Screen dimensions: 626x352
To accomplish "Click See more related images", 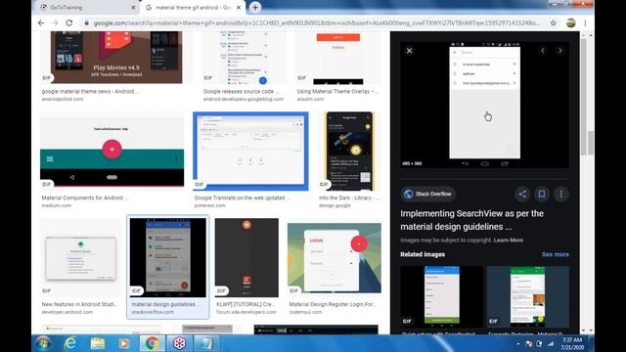I will point(556,254).
